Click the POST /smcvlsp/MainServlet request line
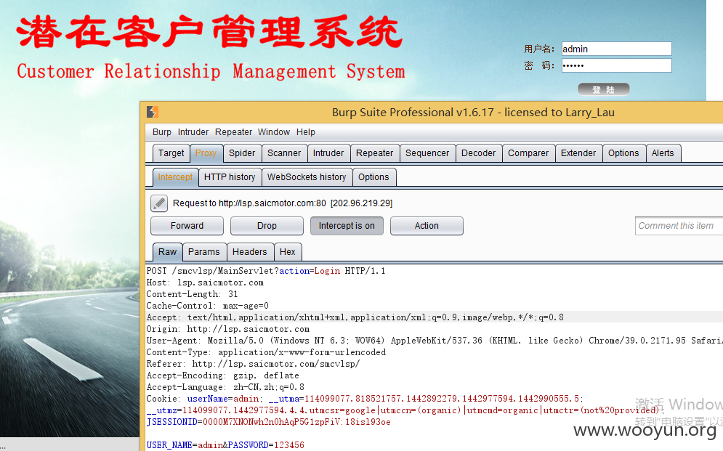This screenshot has height=451, width=723. (x=266, y=271)
